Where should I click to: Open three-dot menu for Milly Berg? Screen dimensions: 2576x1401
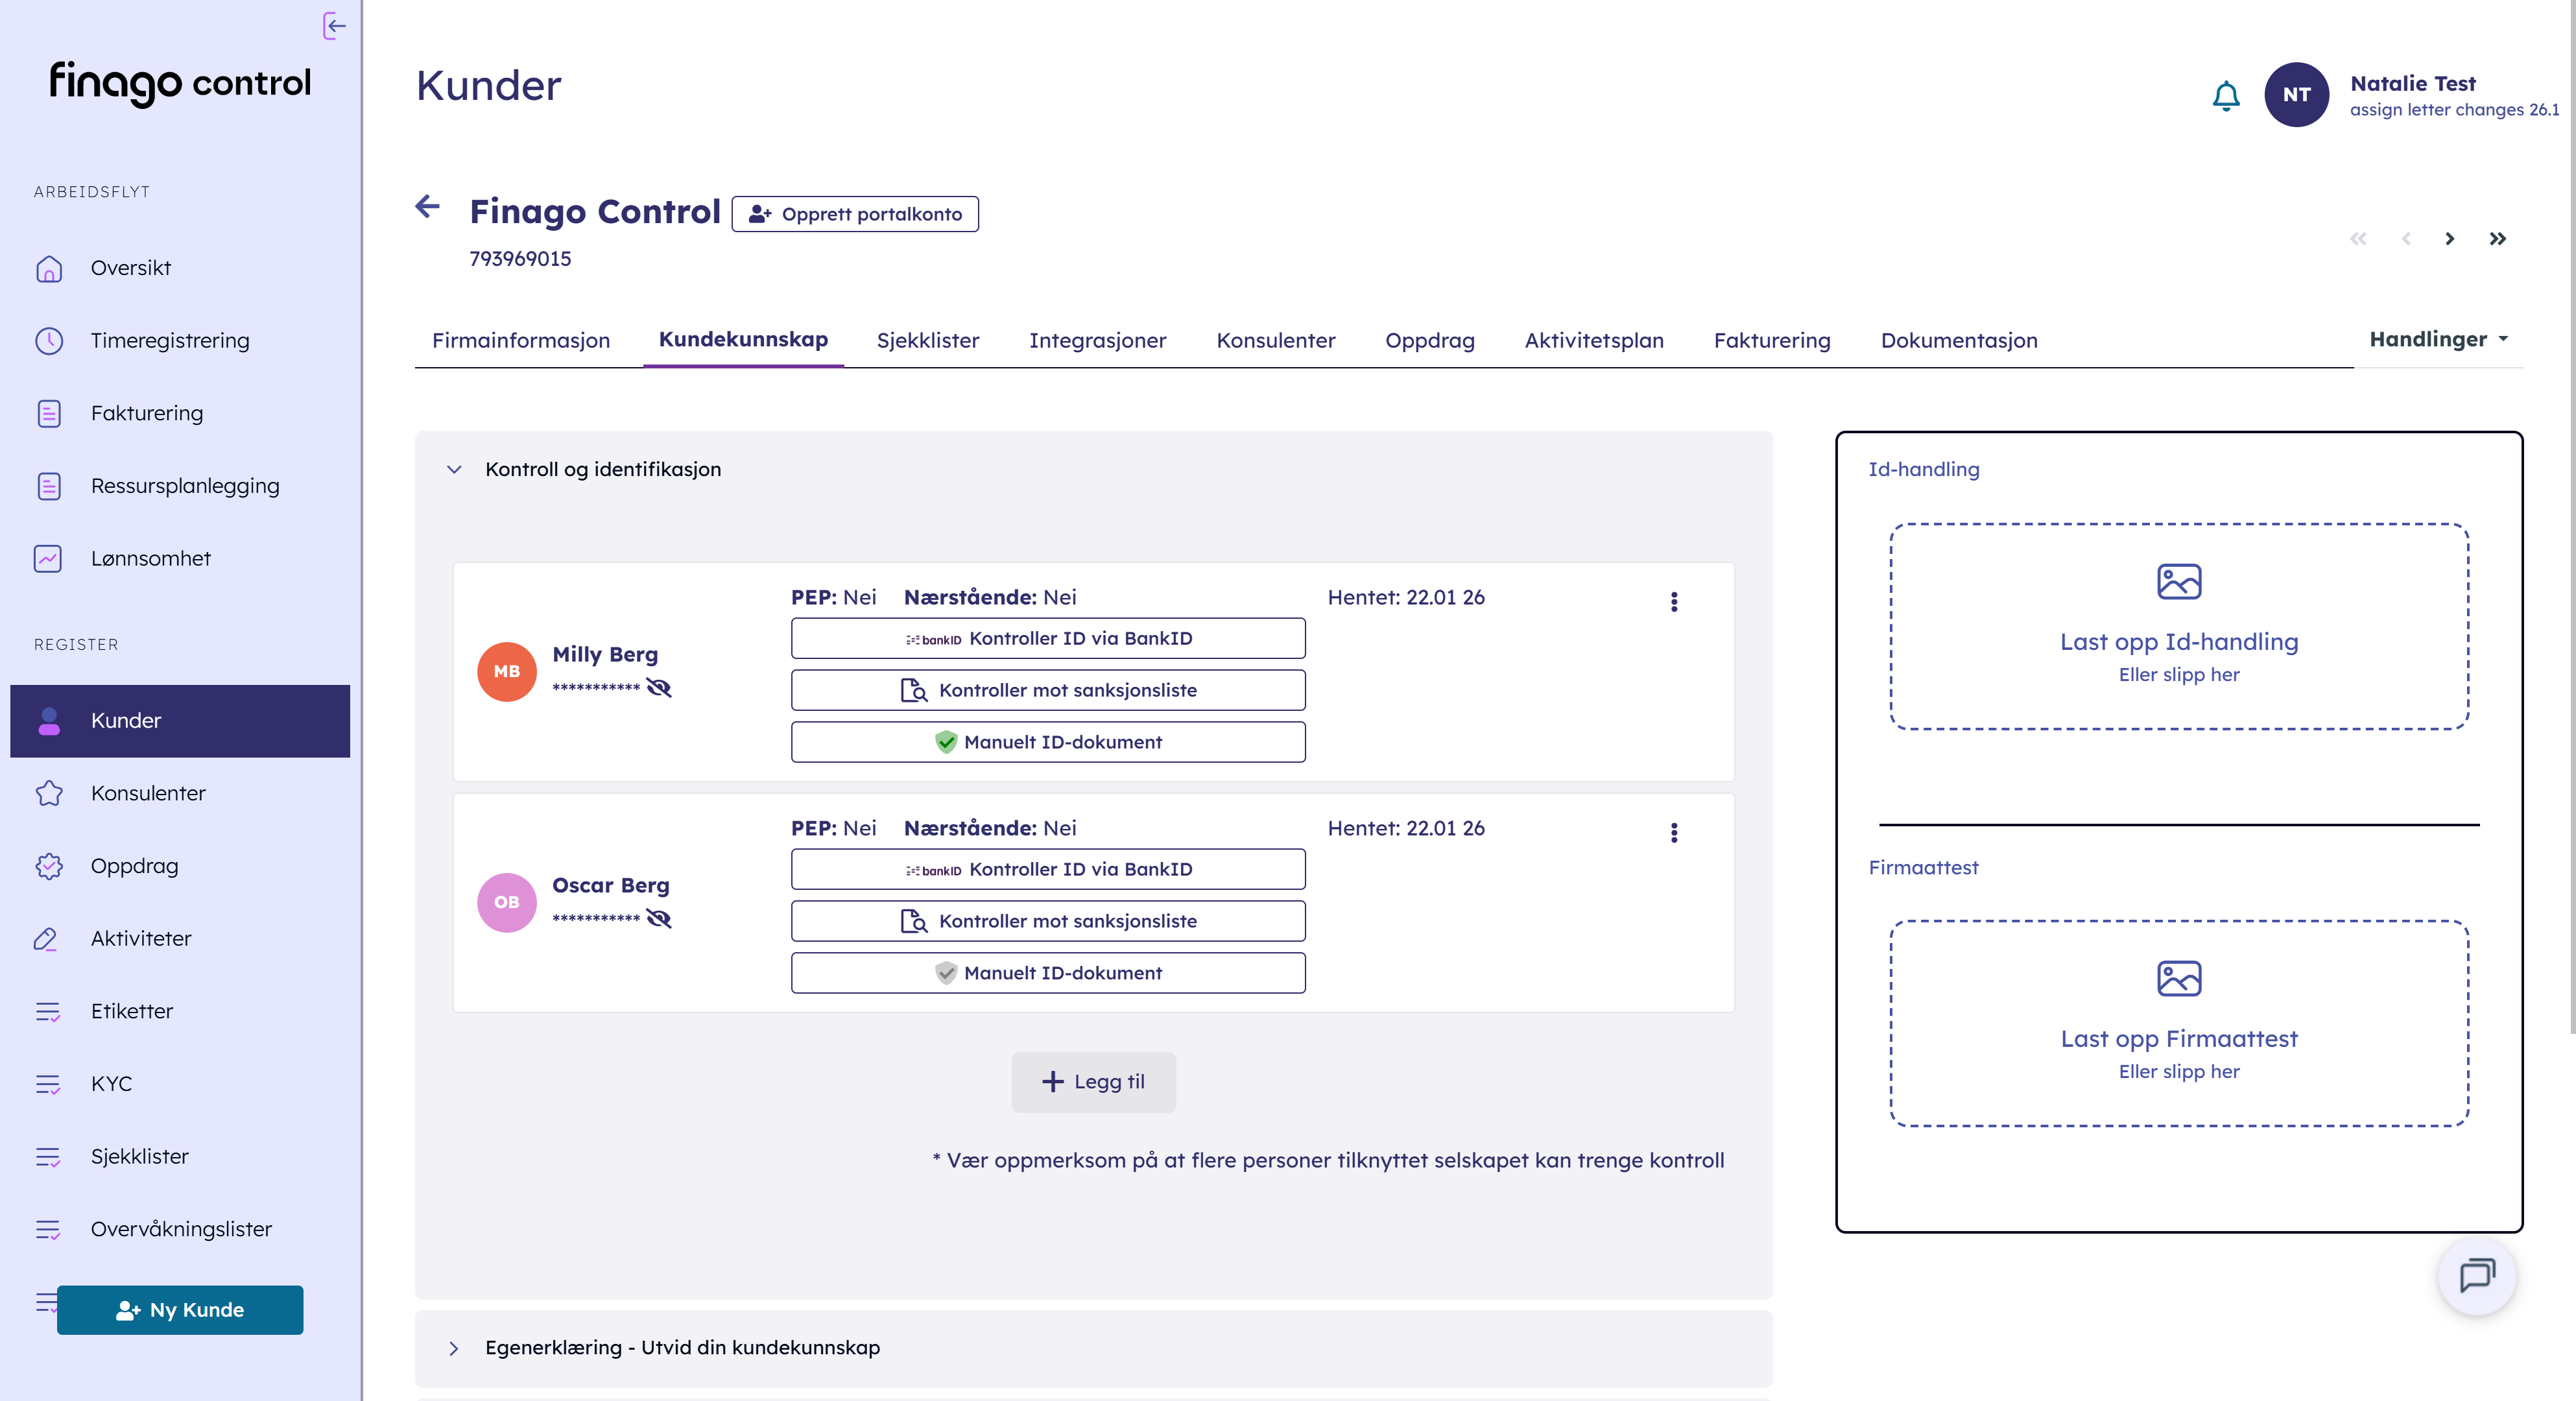[1674, 601]
